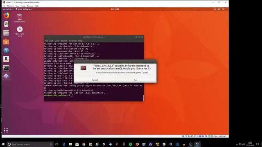Select the Terminal icon in the dock
The height and width of the screenshot is (147, 262).
point(6,68)
